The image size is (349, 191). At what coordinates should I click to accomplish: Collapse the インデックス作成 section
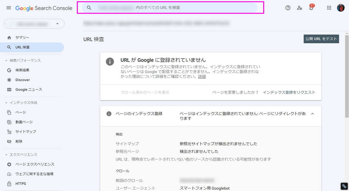pos(6,103)
